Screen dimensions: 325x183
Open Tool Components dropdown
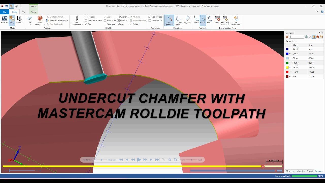(x=77, y=21)
